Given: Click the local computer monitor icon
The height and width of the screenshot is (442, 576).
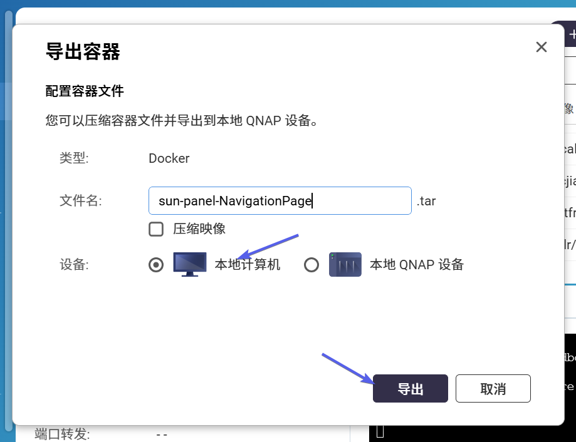Looking at the screenshot, I should tap(189, 264).
